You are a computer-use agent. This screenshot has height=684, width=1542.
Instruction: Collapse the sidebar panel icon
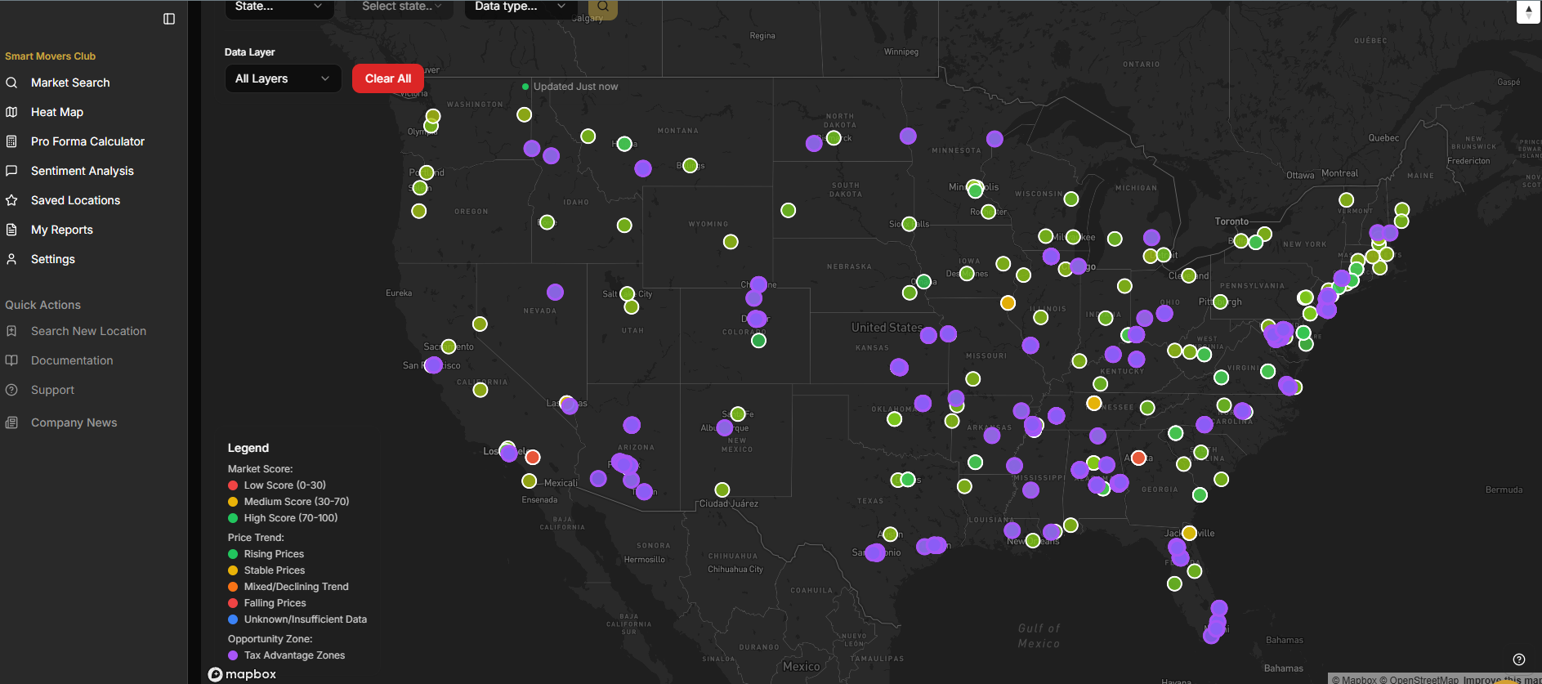169,19
